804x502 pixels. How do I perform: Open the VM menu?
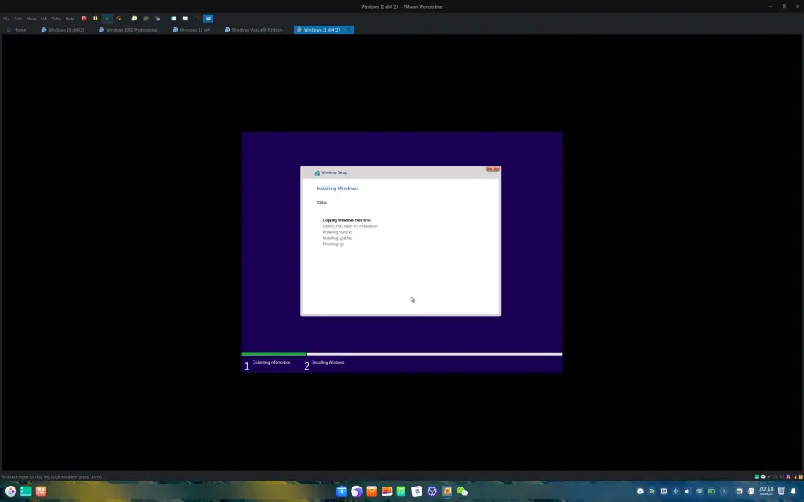point(44,19)
